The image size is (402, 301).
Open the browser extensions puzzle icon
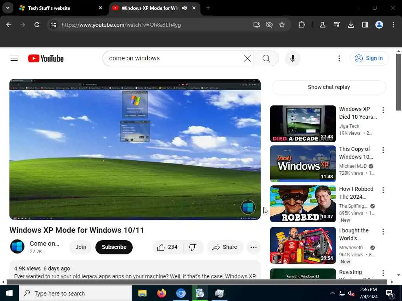click(302, 25)
